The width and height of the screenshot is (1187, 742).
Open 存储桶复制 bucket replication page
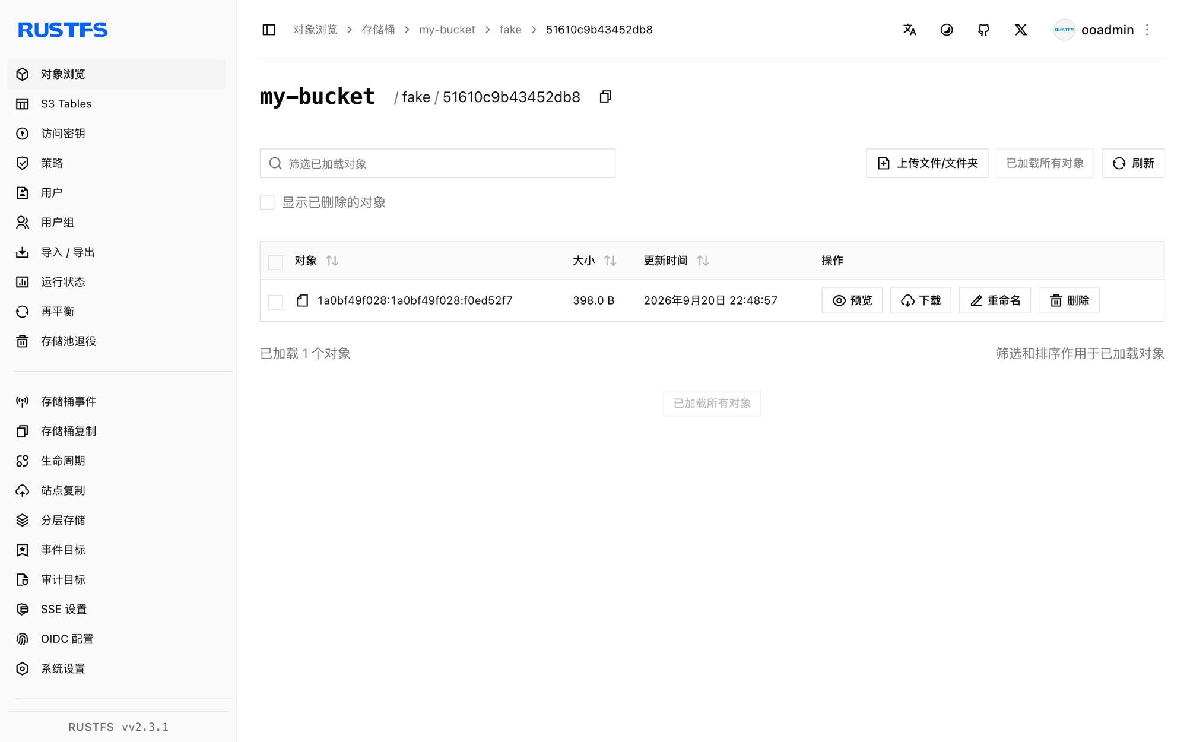point(116,432)
